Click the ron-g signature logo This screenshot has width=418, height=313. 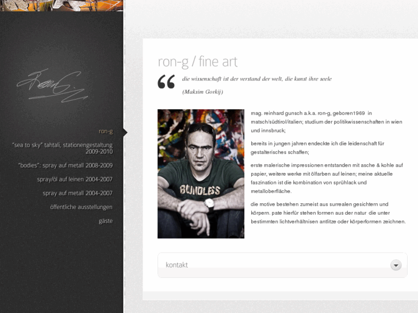point(52,86)
